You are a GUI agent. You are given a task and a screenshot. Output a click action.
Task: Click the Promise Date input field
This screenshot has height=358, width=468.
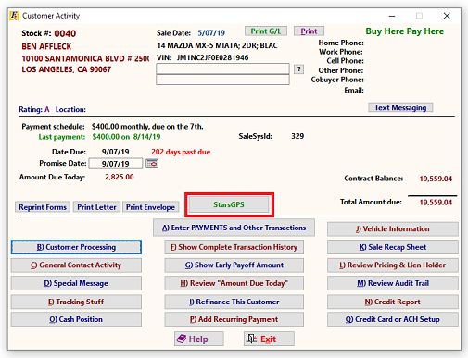pyautogui.click(x=116, y=164)
